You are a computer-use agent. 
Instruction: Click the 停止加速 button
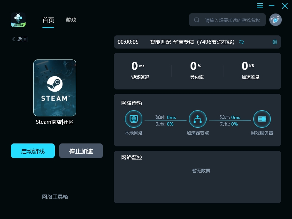point(81,151)
